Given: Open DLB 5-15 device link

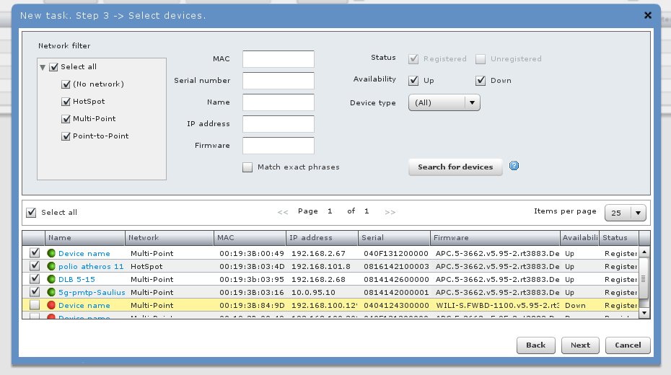Looking at the screenshot, I should (76, 279).
